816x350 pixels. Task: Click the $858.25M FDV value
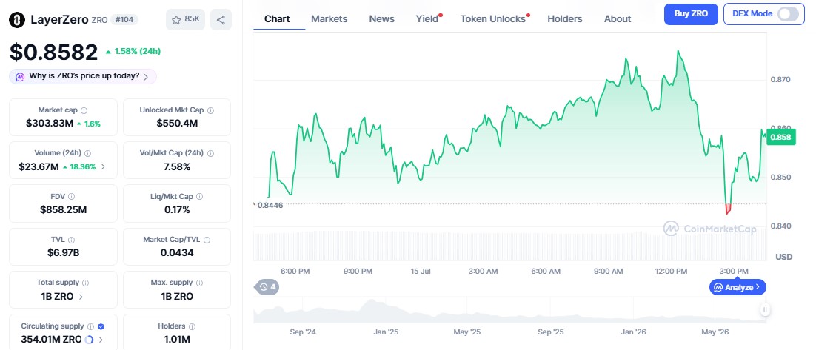click(x=63, y=210)
